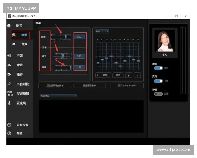This screenshot has height=158, width=197.
Task: Open the 背景 backgrounds icon
Action: [x=9, y=65]
